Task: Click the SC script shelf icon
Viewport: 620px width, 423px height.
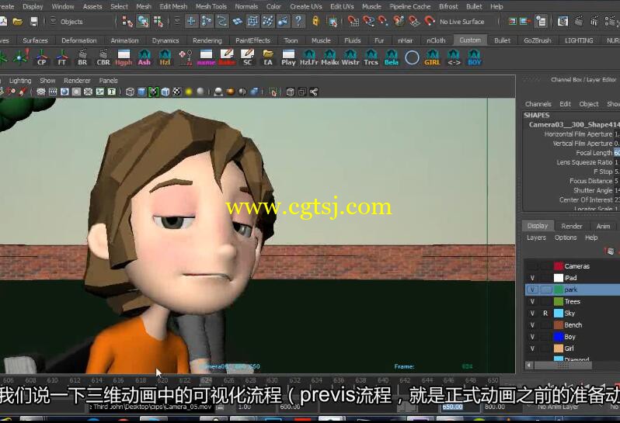Action: (248, 57)
